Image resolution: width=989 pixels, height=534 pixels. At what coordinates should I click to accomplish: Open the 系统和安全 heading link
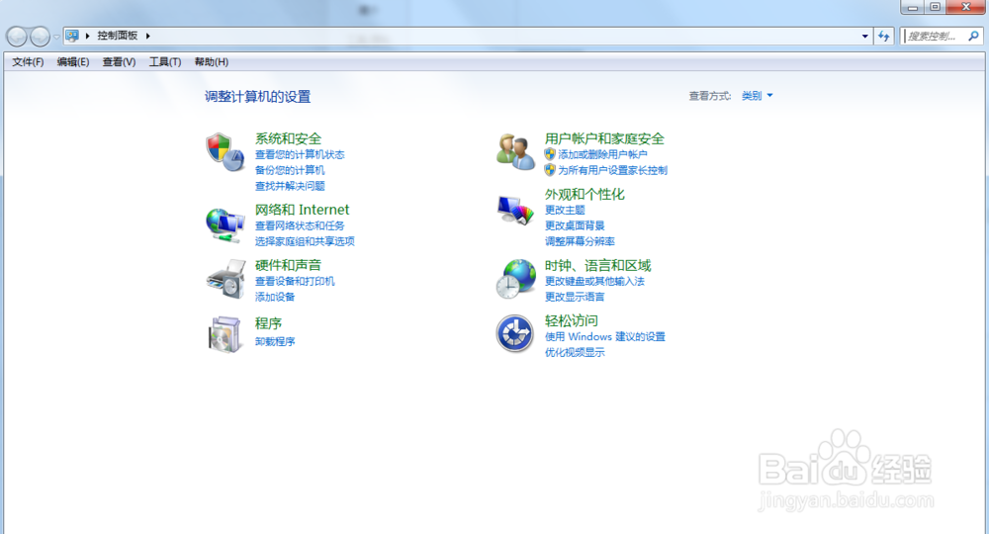[x=288, y=138]
